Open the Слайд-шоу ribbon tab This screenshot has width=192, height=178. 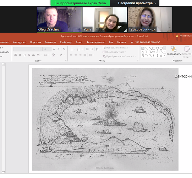pyautogui.click(x=66, y=42)
